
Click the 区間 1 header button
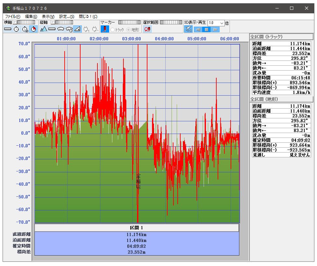[137, 228]
